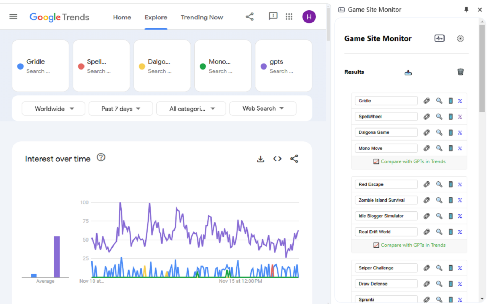This screenshot has width=487, height=304.
Task: Click the SpellWheel text field
Action: pos(386,117)
